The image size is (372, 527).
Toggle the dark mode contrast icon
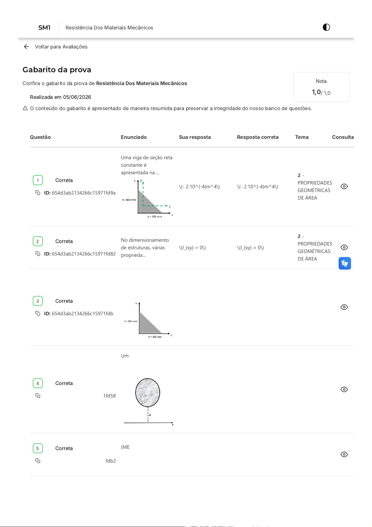[x=326, y=27]
